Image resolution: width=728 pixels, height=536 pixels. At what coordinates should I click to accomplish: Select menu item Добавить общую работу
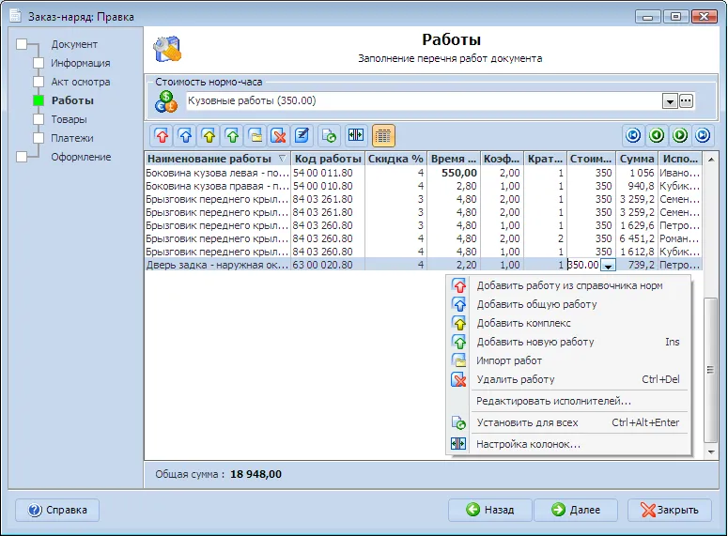click(x=569, y=304)
